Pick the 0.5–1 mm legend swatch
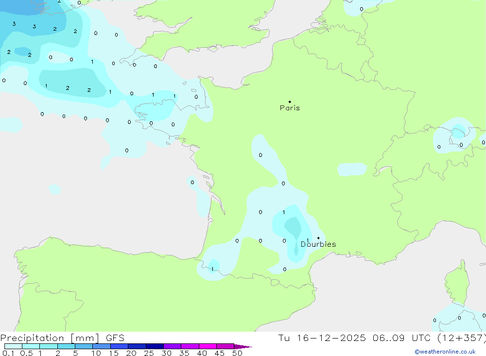Image resolution: width=486 pixels, height=356 pixels. (31, 346)
